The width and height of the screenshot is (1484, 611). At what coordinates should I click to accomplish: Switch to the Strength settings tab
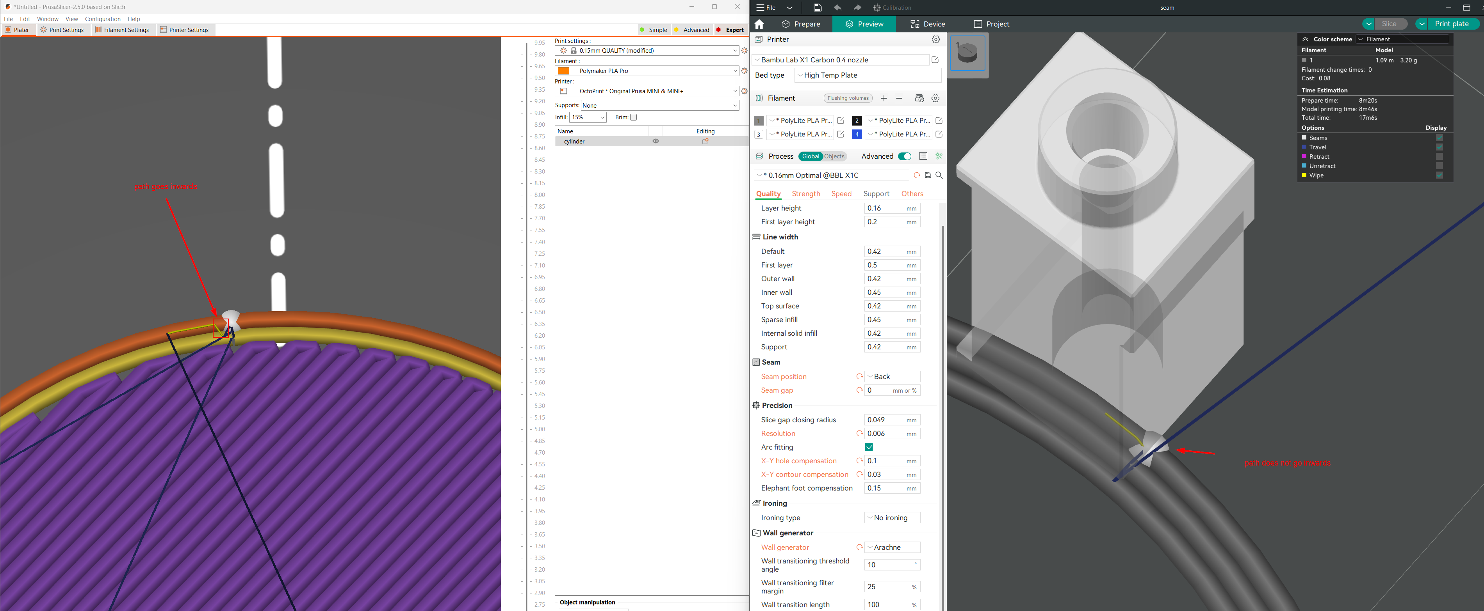[805, 194]
